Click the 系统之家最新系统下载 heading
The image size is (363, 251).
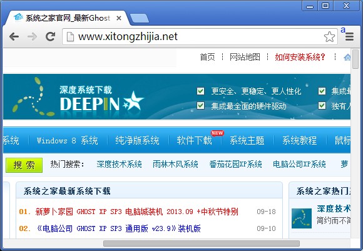pyautogui.click(x=67, y=192)
